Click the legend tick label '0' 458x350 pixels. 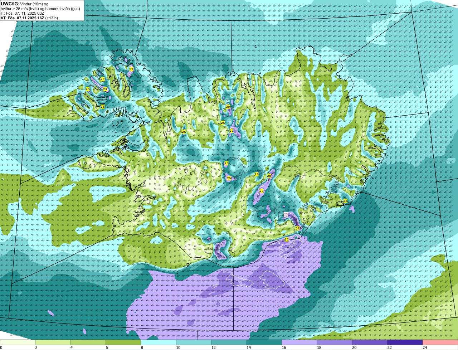1,347
